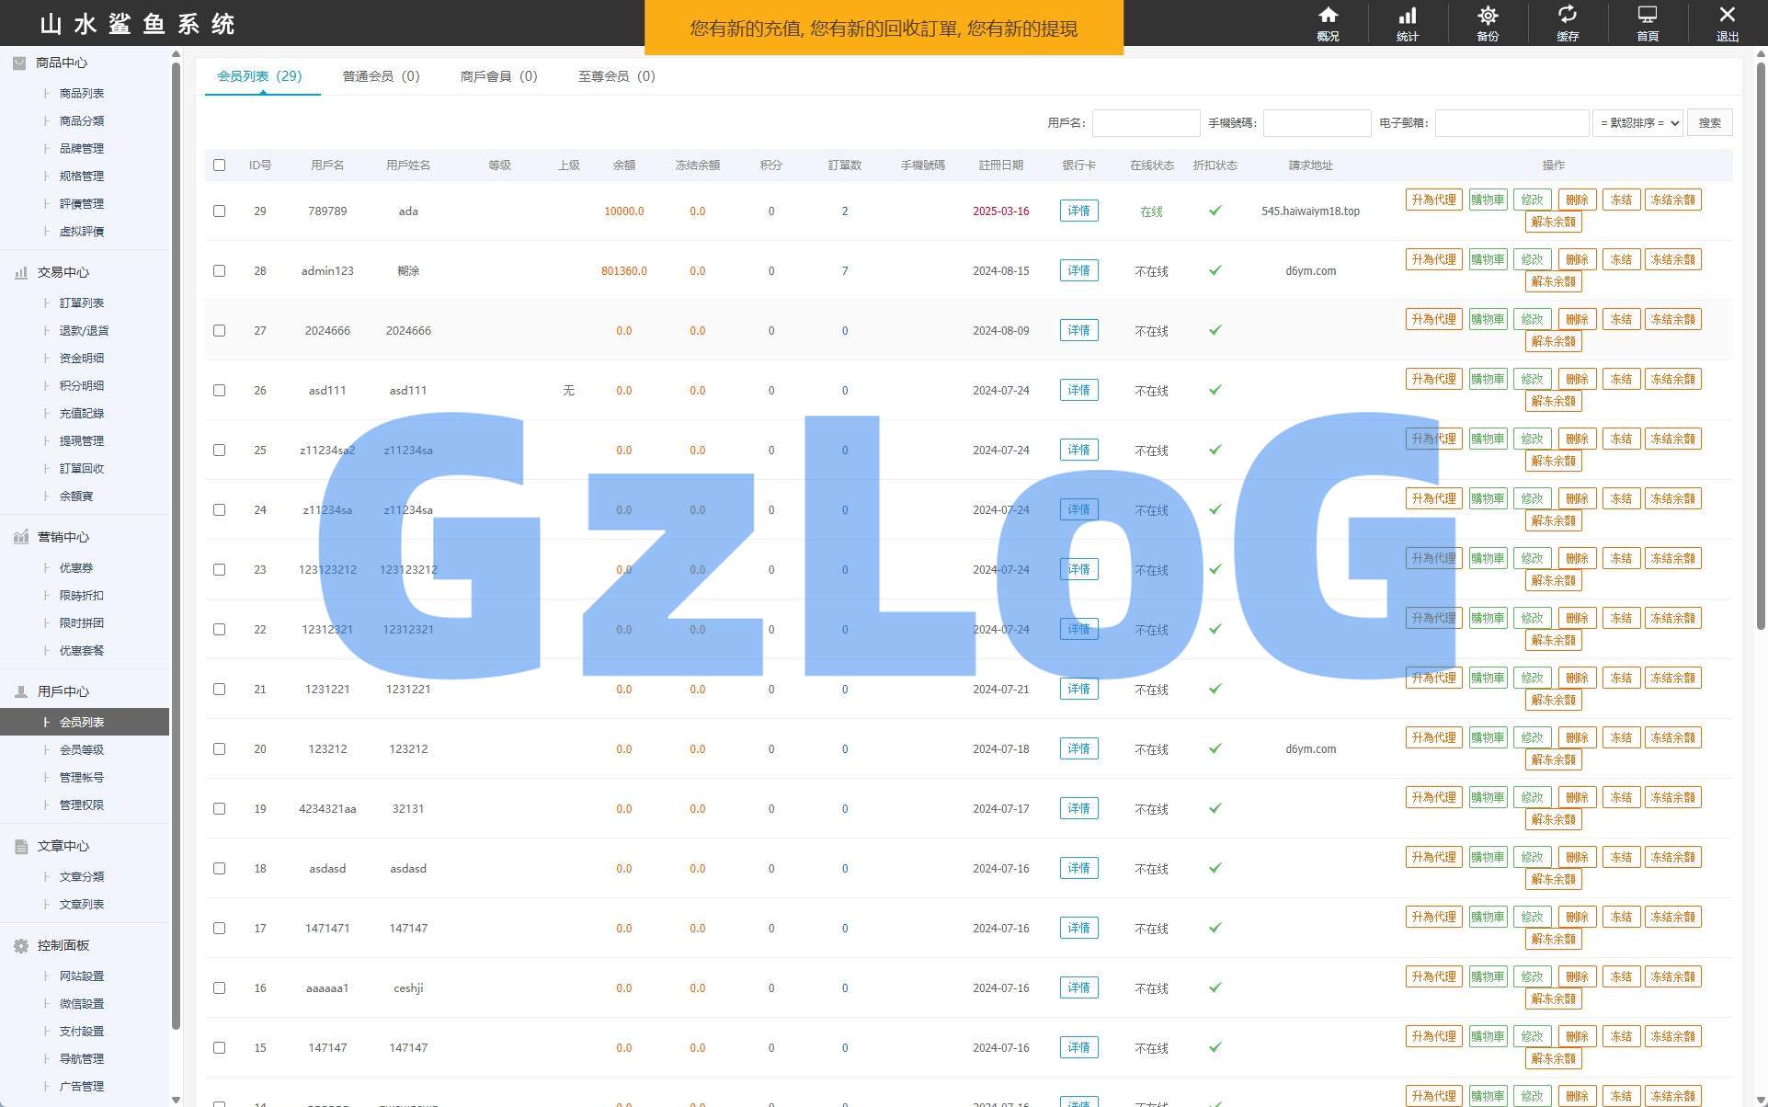Image resolution: width=1768 pixels, height=1107 pixels.
Task: Select the checkbox for admin123 row
Action: click(x=219, y=271)
